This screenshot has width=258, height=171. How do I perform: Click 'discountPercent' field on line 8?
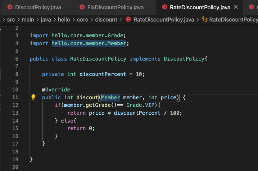tap(103, 74)
